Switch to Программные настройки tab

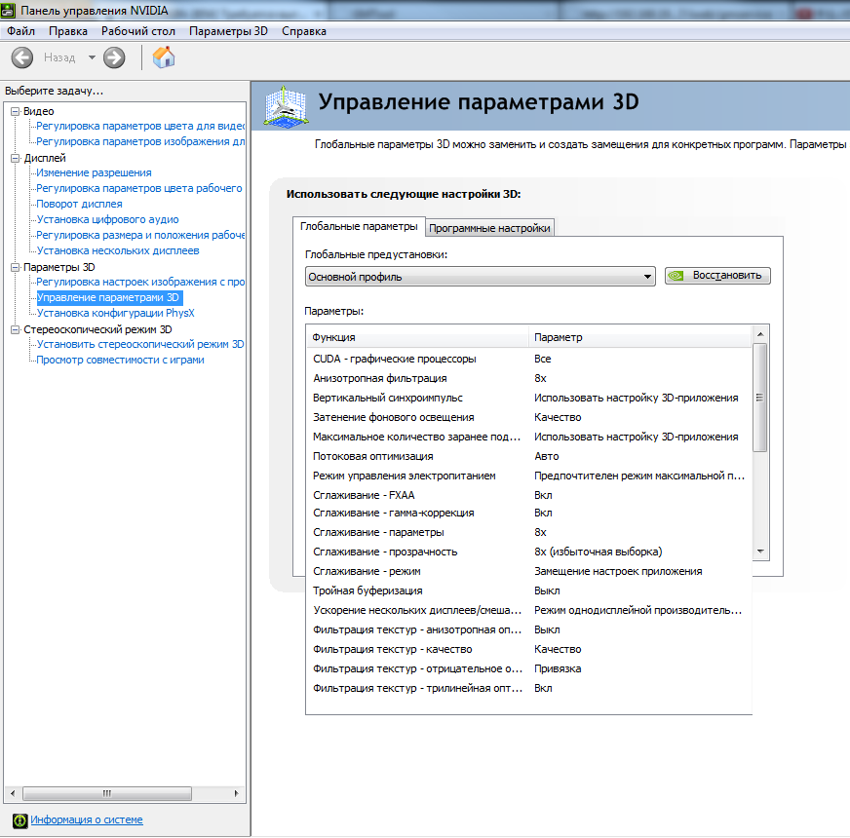pyautogui.click(x=489, y=228)
